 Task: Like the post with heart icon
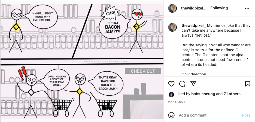171,84
